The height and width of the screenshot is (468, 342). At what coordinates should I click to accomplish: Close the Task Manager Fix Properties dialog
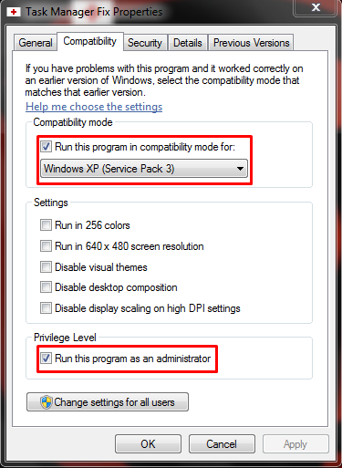coord(316,7)
